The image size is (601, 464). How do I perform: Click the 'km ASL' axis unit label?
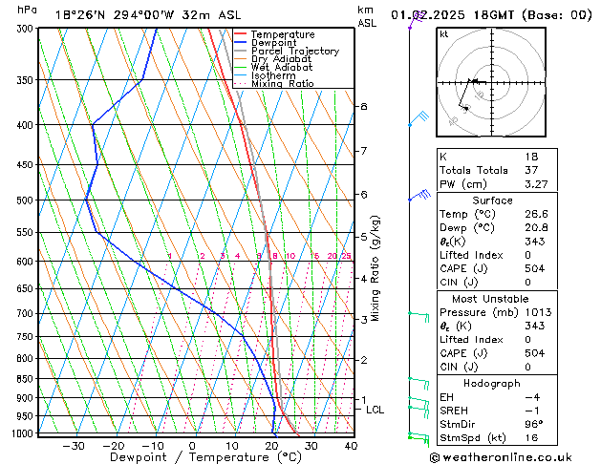pyautogui.click(x=367, y=16)
